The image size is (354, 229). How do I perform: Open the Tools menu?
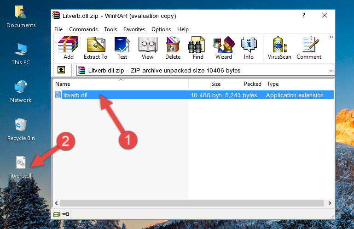tap(110, 29)
